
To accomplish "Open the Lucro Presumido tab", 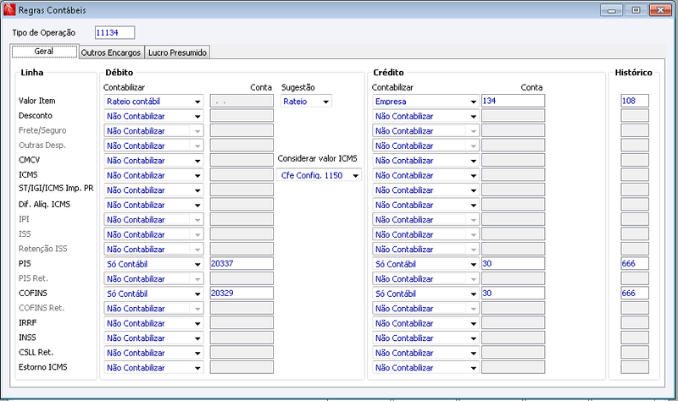I will (x=177, y=52).
